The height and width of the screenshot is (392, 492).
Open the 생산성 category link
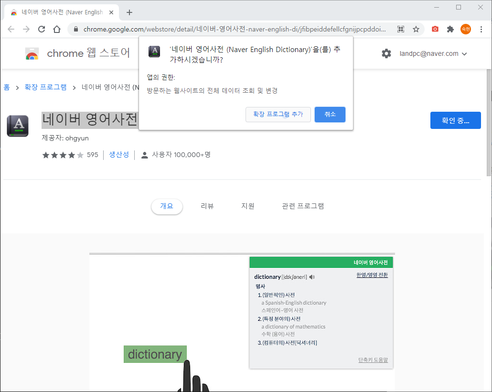point(119,155)
